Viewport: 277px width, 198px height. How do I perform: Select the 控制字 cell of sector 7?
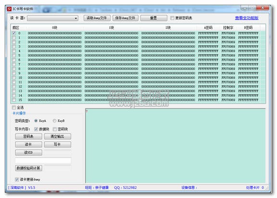click(x=228, y=64)
